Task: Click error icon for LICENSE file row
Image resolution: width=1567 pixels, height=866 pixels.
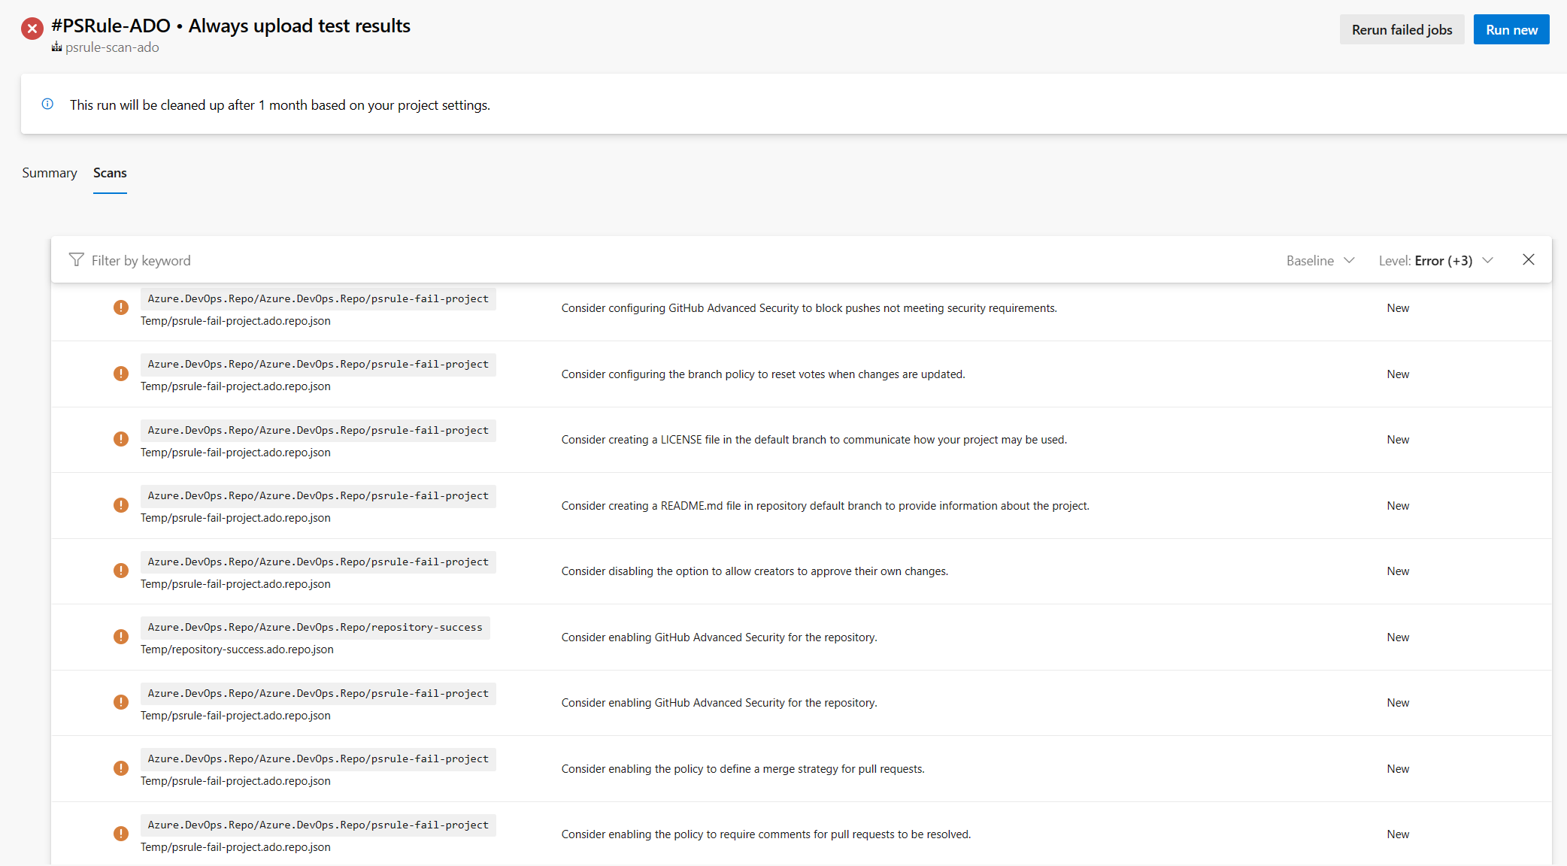Action: click(120, 439)
